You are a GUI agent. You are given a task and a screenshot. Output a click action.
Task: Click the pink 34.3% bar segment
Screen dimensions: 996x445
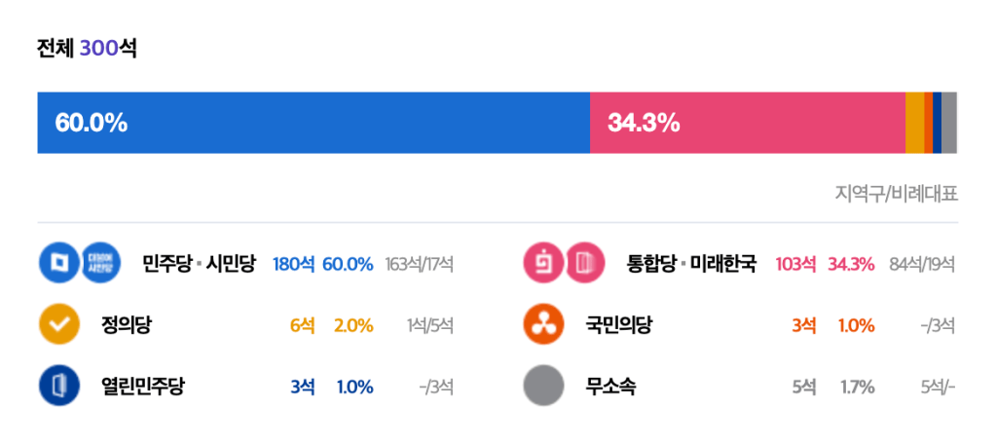(747, 123)
